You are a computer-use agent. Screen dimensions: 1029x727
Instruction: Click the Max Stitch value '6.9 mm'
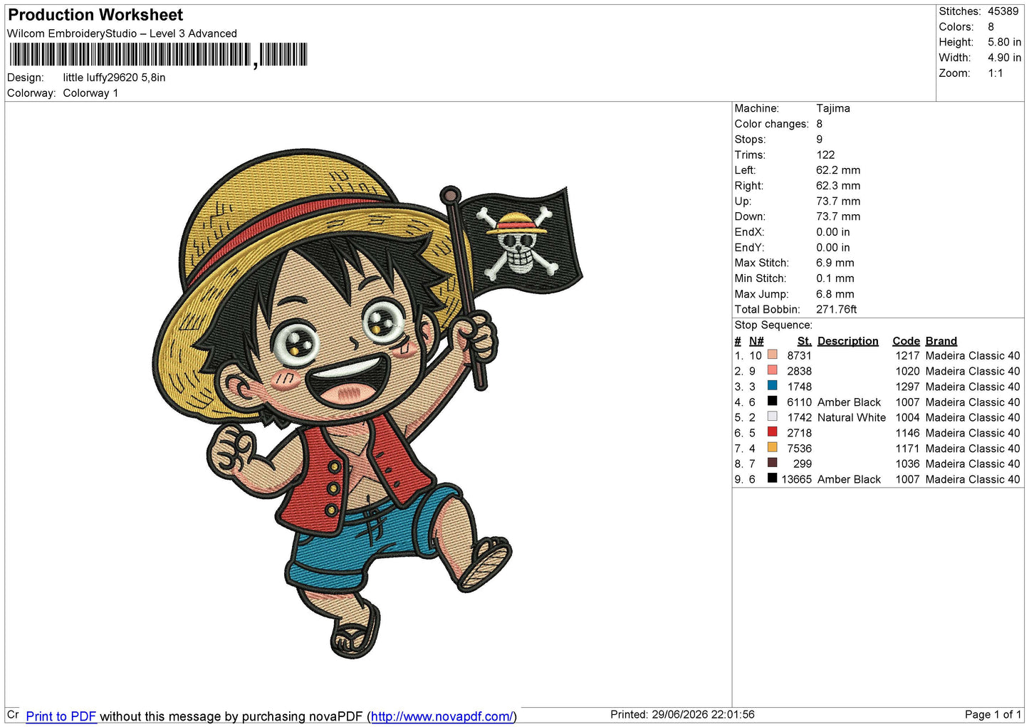[x=835, y=263]
